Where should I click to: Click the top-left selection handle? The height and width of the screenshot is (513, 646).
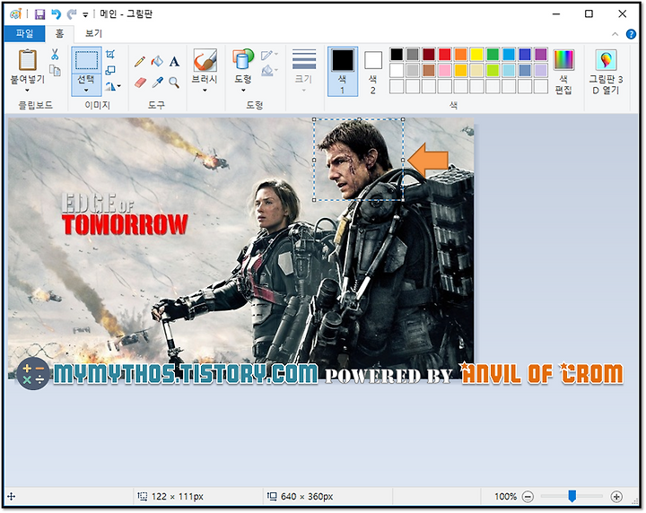[x=314, y=119]
